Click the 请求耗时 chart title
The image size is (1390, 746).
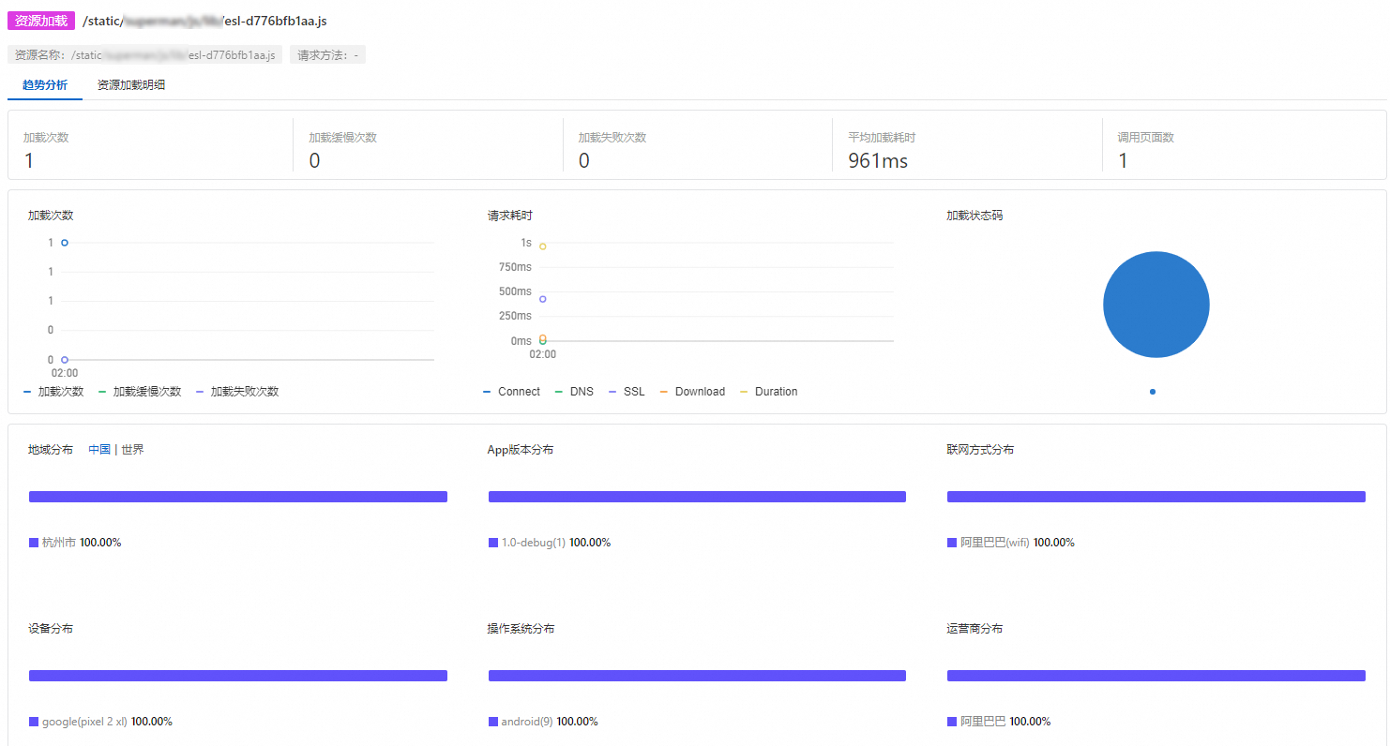(x=510, y=216)
